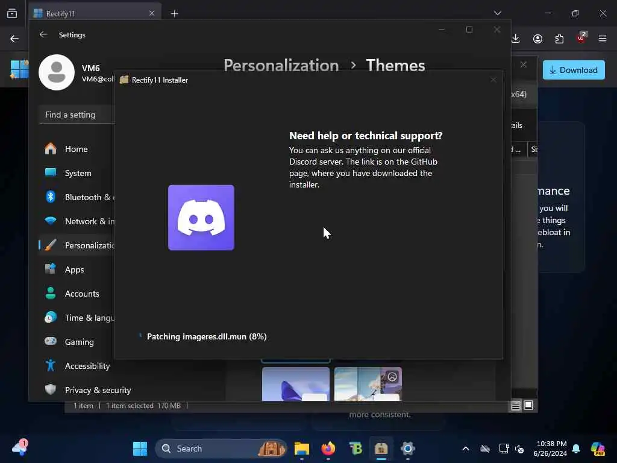Click the Discord logo in Rectify11 Installer
This screenshot has width=617, height=463.
[x=201, y=217]
